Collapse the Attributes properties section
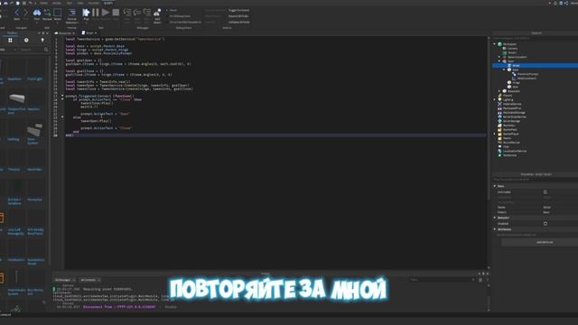 tap(495, 229)
